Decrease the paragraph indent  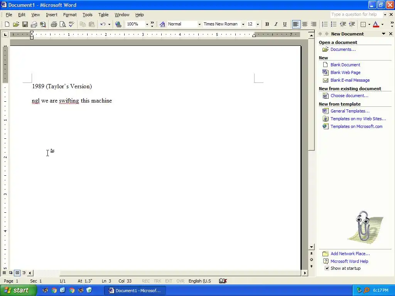(343, 24)
